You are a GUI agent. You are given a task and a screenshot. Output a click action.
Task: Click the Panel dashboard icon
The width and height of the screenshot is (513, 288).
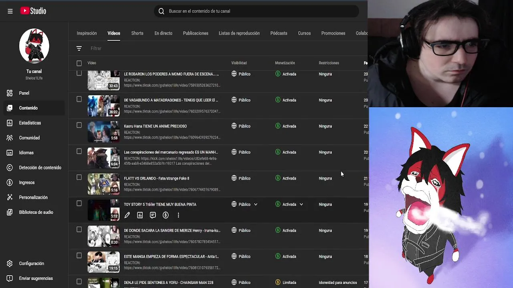(10, 93)
